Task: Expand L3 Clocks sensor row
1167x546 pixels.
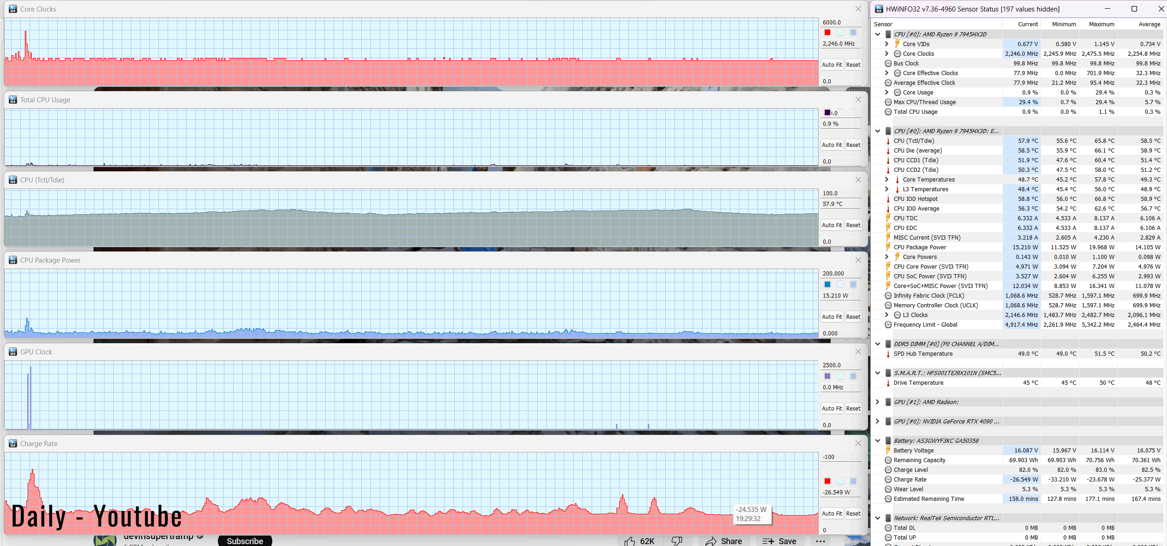Action: pos(887,315)
